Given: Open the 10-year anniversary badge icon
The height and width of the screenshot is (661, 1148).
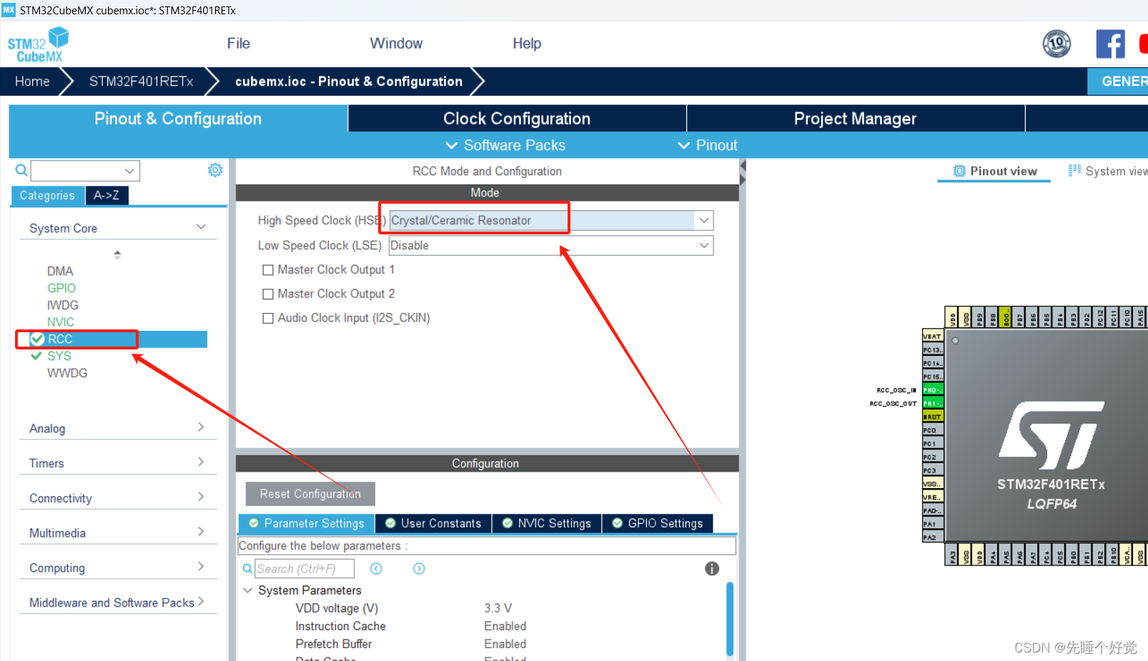Looking at the screenshot, I should (x=1057, y=44).
